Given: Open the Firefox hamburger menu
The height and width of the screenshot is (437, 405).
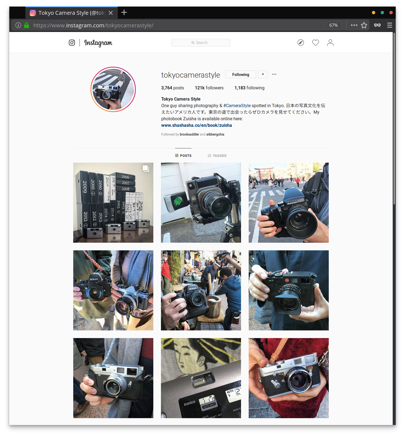Looking at the screenshot, I should click(390, 25).
